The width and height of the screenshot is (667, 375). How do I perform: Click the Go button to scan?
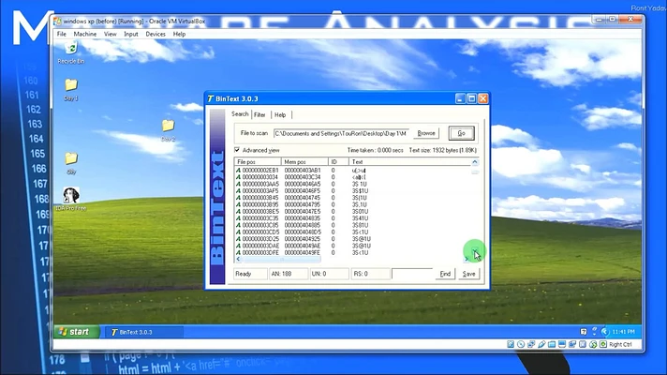tap(460, 133)
